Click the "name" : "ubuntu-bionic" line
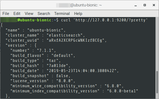 click(36, 30)
